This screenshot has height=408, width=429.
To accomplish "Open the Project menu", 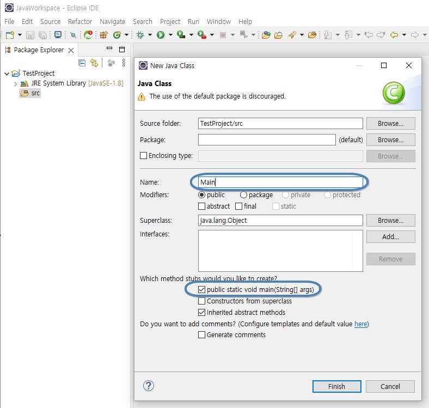I will 170,22.
